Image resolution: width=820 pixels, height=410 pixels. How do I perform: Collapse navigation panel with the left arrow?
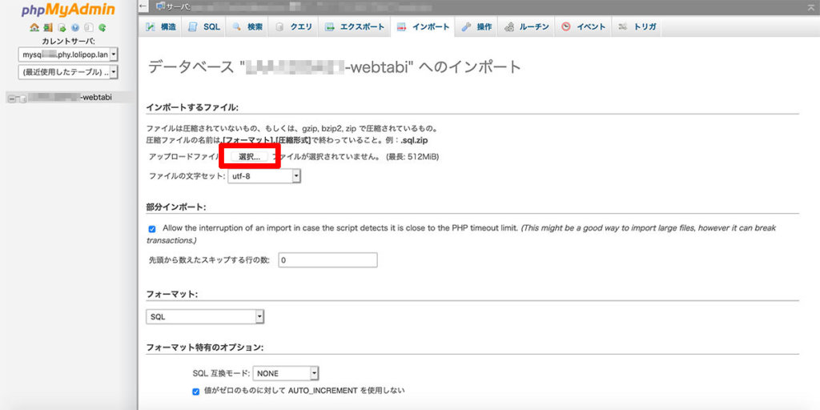tap(143, 6)
